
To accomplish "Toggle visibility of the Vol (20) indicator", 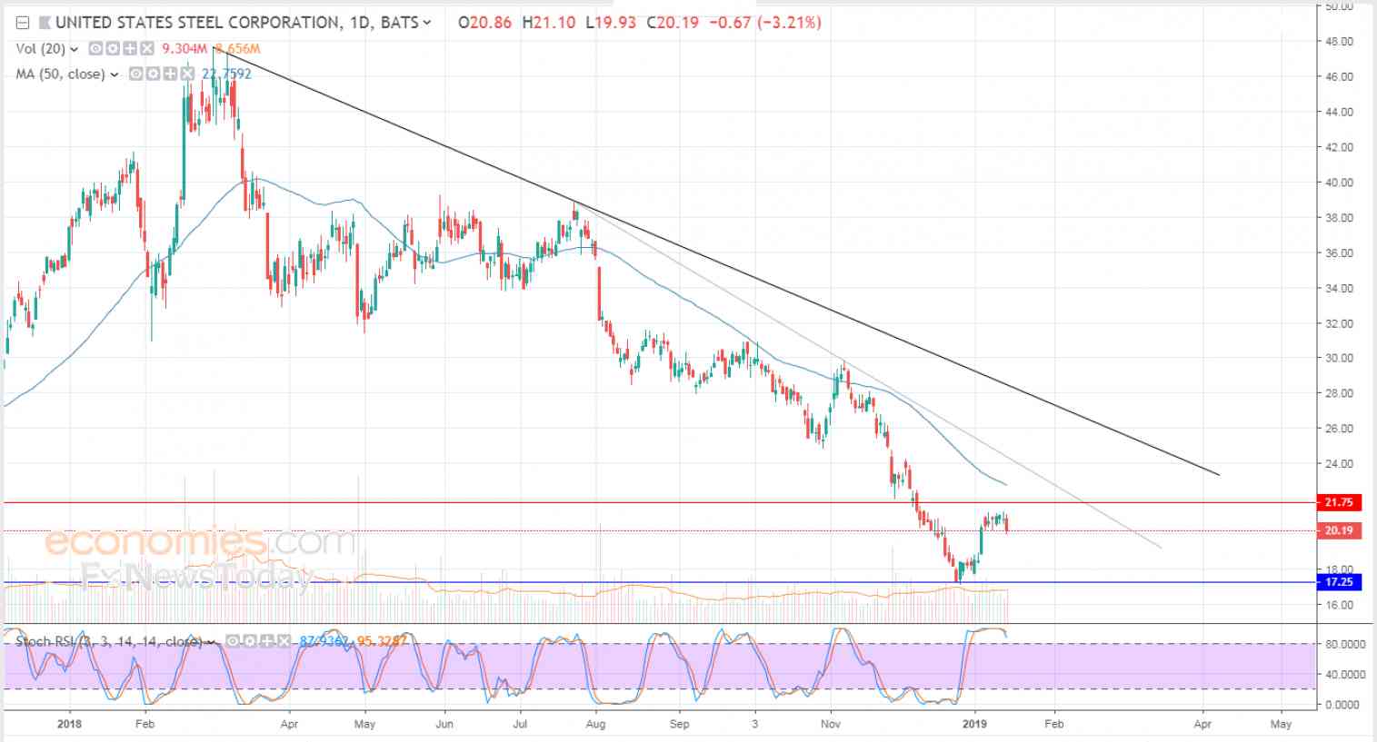I will [x=95, y=49].
